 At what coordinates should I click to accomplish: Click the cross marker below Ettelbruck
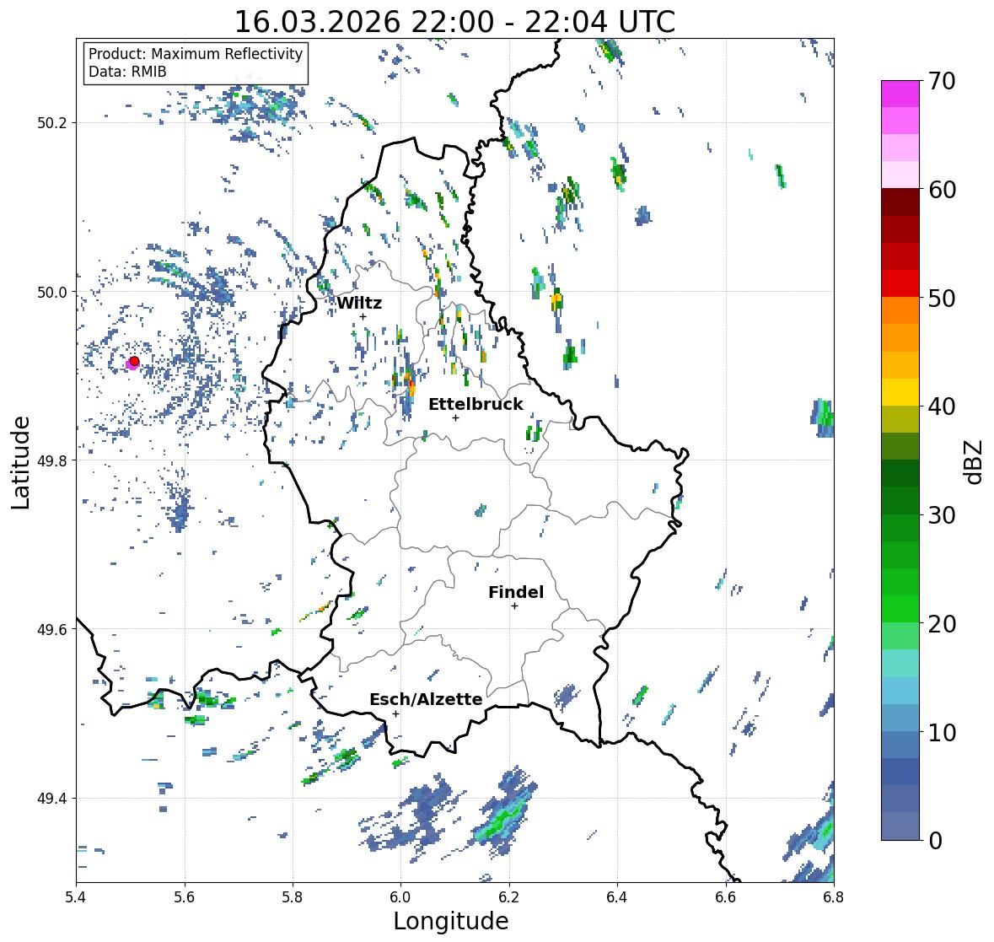(455, 417)
